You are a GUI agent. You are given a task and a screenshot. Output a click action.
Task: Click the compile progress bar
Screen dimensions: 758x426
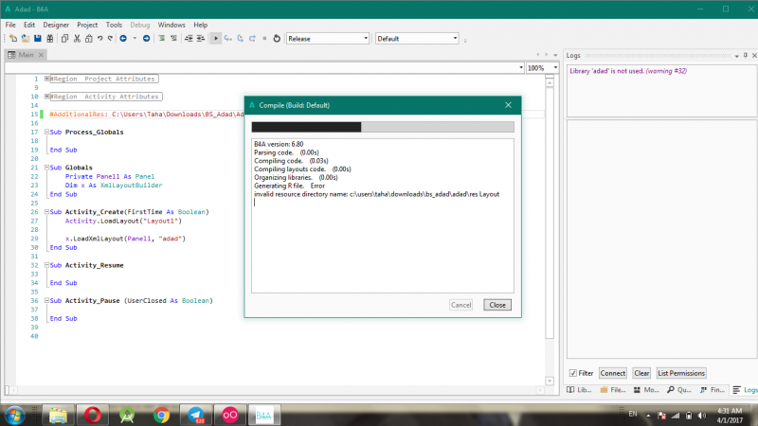click(x=382, y=127)
